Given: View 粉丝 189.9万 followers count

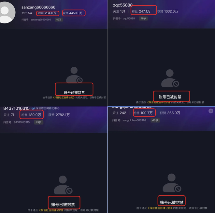Looking at the screenshot, I should [31, 115].
